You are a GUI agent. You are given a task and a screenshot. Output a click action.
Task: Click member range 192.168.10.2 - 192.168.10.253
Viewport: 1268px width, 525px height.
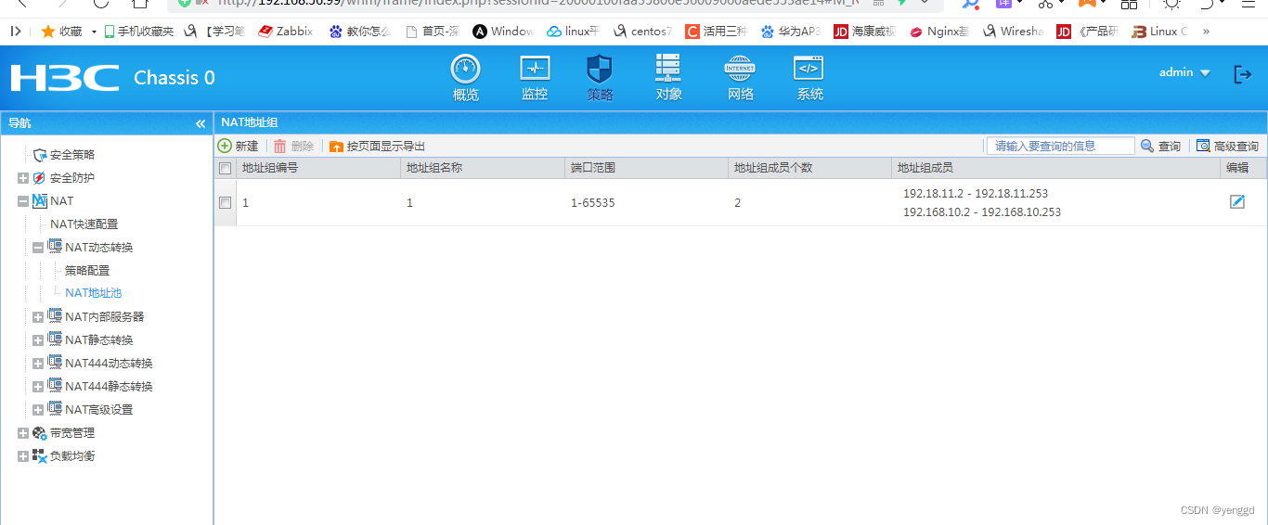tap(982, 212)
